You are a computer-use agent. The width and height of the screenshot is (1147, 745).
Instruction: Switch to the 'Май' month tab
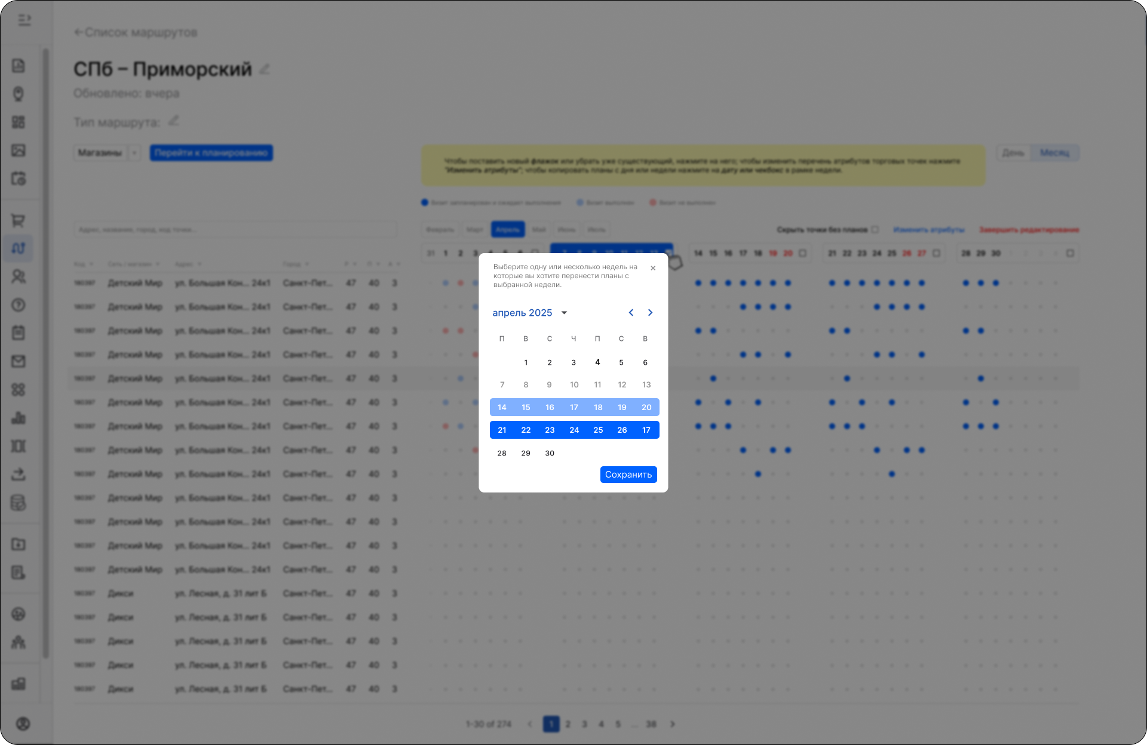(x=539, y=230)
